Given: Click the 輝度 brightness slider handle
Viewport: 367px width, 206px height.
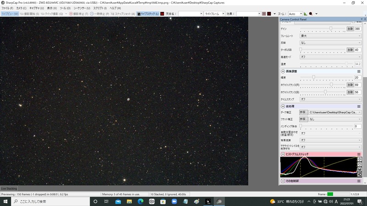Looking at the screenshot, I should [x=314, y=77].
